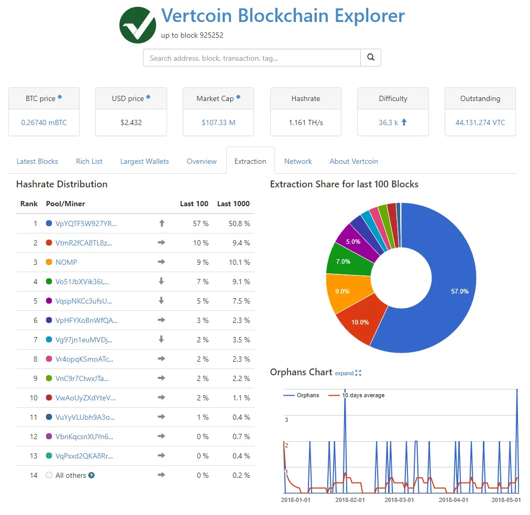Click the 5.0% purple pie slice
Screen dimensions: 530x515
pyautogui.click(x=356, y=242)
